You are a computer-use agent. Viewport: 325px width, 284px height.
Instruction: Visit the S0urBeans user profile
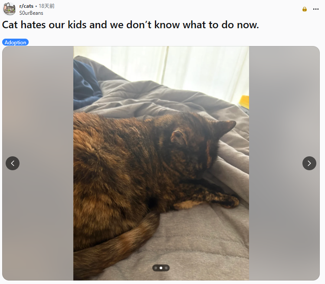pos(31,13)
